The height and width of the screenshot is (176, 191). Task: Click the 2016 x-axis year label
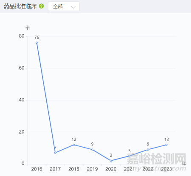tap(37, 169)
